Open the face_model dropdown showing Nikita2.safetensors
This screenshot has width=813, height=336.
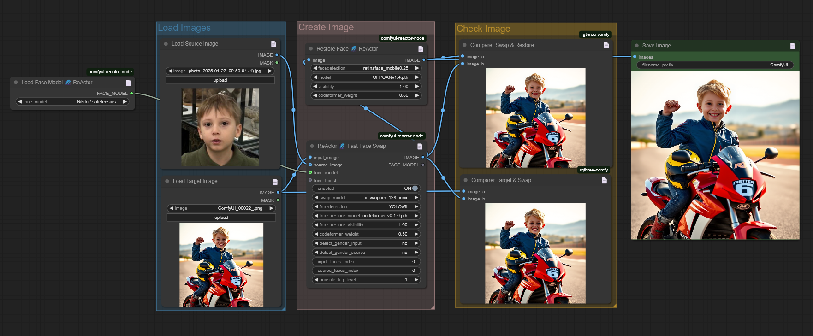(x=72, y=102)
